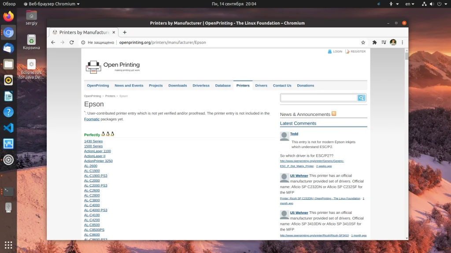The width and height of the screenshot is (451, 253).
Task: Open the News RSS feed icon
Action: pos(334,114)
